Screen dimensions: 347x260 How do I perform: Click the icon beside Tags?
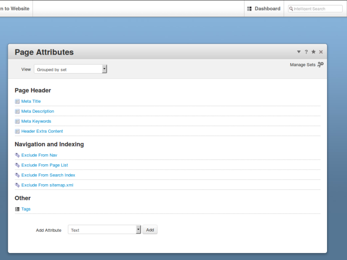coord(17,209)
